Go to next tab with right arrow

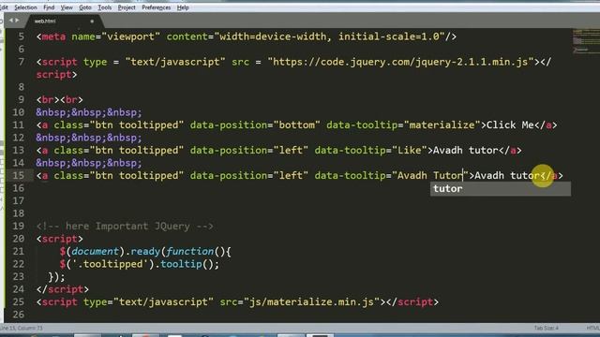pos(17,21)
